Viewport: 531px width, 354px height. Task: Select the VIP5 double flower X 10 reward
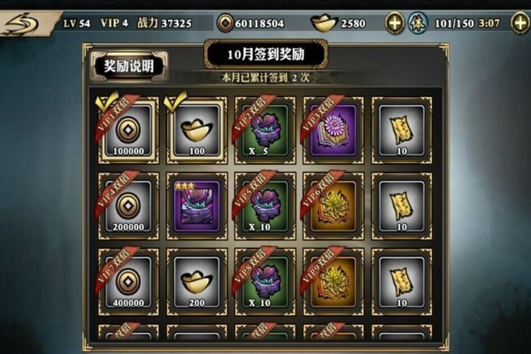click(x=265, y=206)
